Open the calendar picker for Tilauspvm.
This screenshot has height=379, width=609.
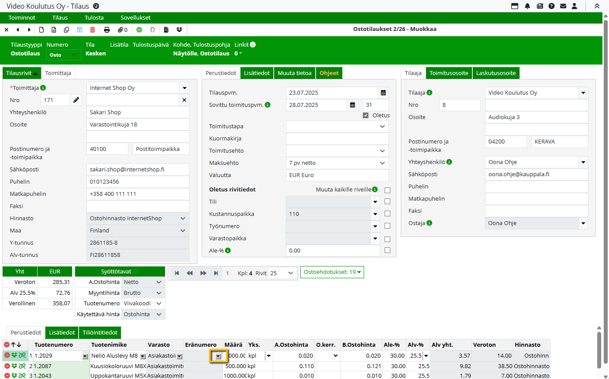click(x=383, y=93)
